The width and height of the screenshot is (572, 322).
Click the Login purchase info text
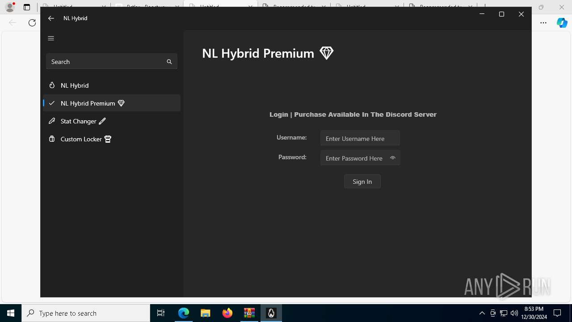click(x=353, y=114)
